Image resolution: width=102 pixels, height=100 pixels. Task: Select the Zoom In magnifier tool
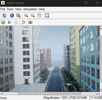26,15
